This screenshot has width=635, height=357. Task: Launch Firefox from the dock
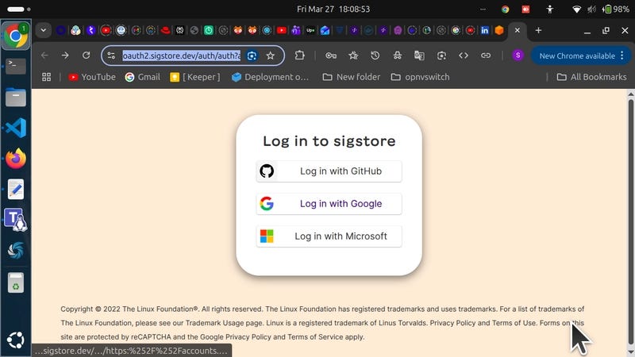coord(16,158)
